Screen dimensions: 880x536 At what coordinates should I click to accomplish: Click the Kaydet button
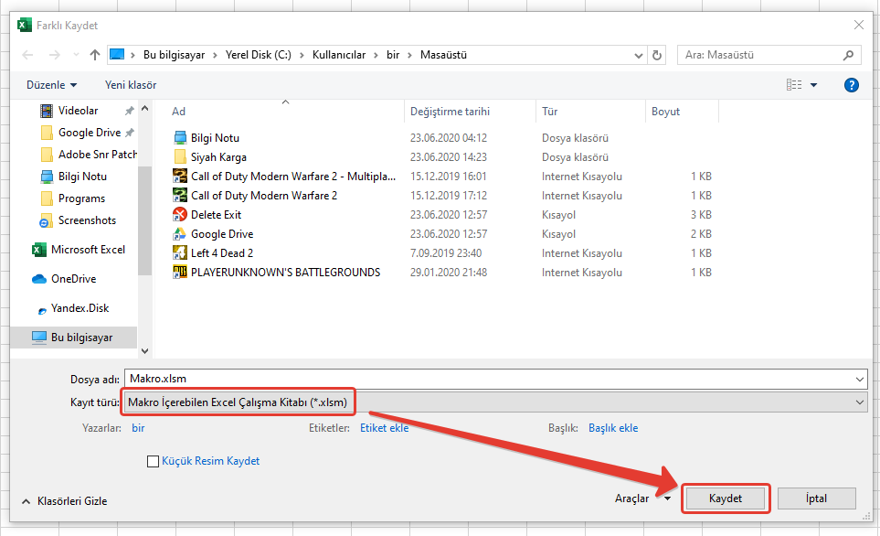726,498
